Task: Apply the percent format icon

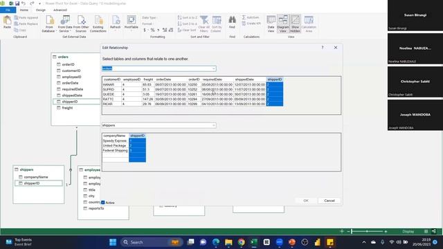Action: pos(152,30)
